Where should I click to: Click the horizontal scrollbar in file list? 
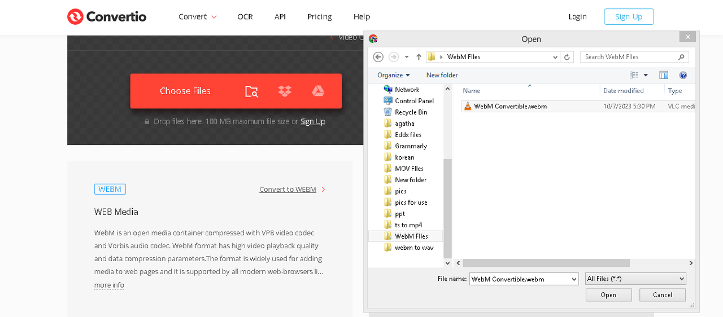(546, 263)
